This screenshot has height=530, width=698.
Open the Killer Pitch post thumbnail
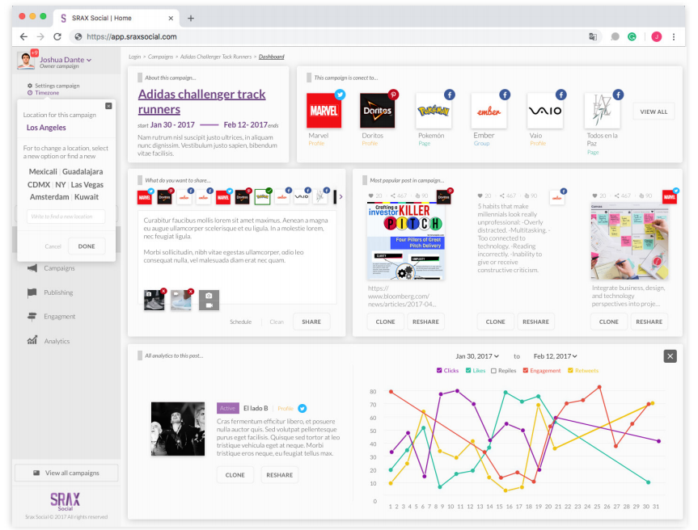pos(405,242)
